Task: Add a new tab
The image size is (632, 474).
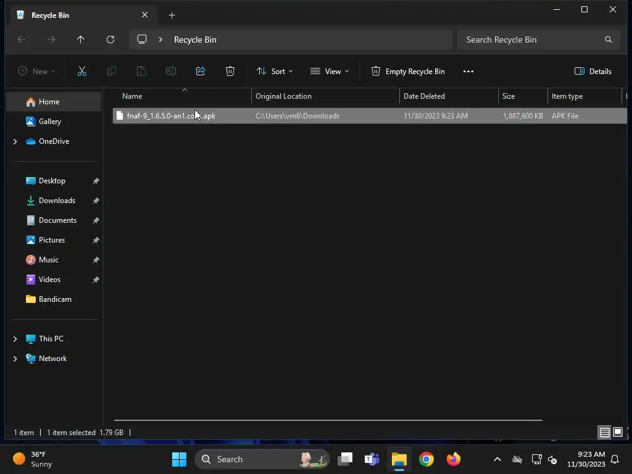Action: [x=172, y=15]
